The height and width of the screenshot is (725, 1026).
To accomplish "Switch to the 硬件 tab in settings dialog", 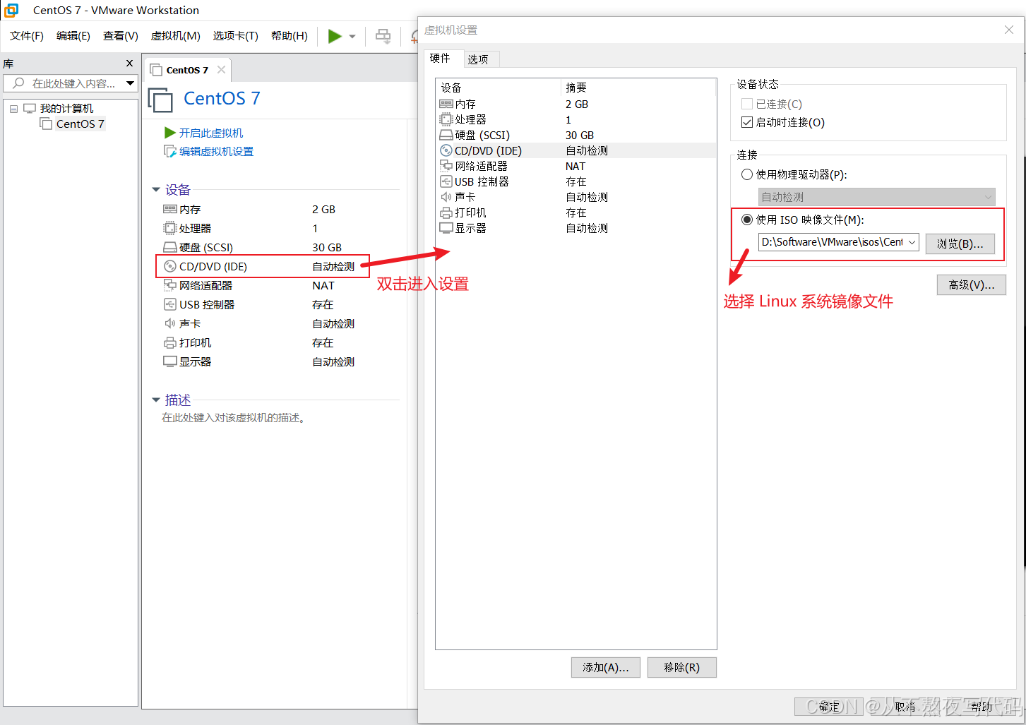I will (x=440, y=59).
